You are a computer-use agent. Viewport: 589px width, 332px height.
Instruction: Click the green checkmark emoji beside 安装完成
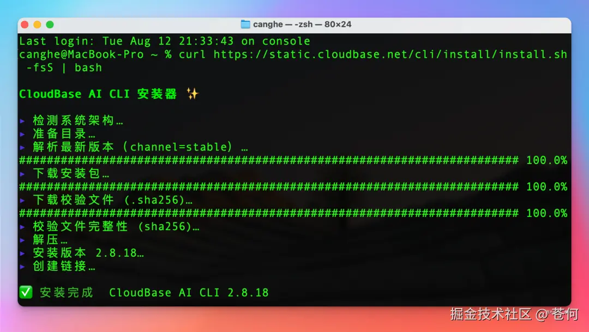[x=26, y=292]
